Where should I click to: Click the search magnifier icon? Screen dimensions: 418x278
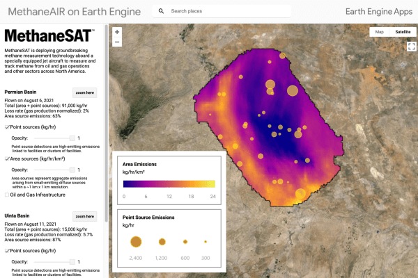(162, 12)
